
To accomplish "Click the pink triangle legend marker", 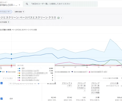I will pos(89,72).
